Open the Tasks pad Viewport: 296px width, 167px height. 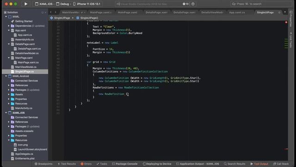(102, 164)
